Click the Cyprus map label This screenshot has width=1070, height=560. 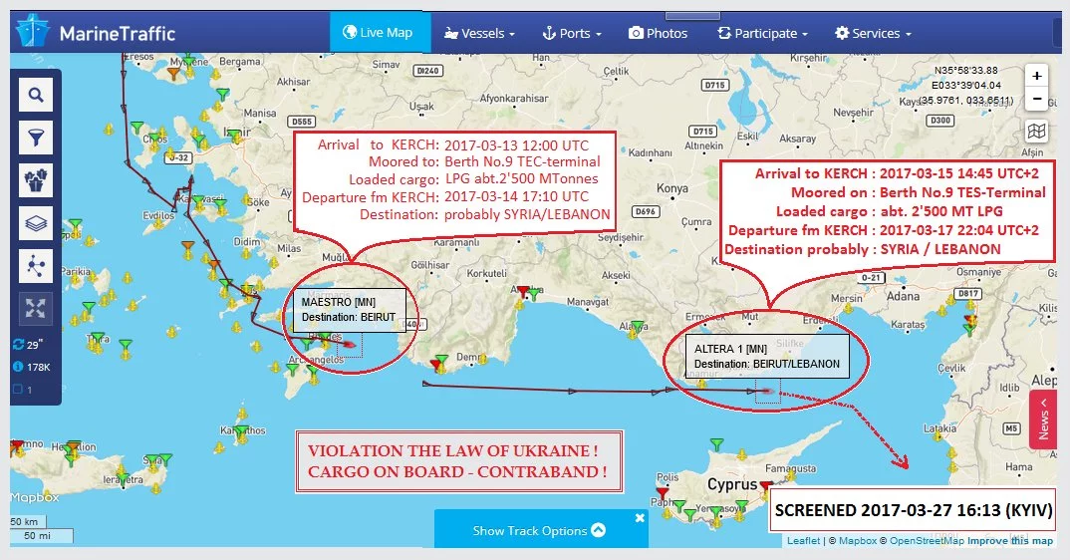(732, 484)
